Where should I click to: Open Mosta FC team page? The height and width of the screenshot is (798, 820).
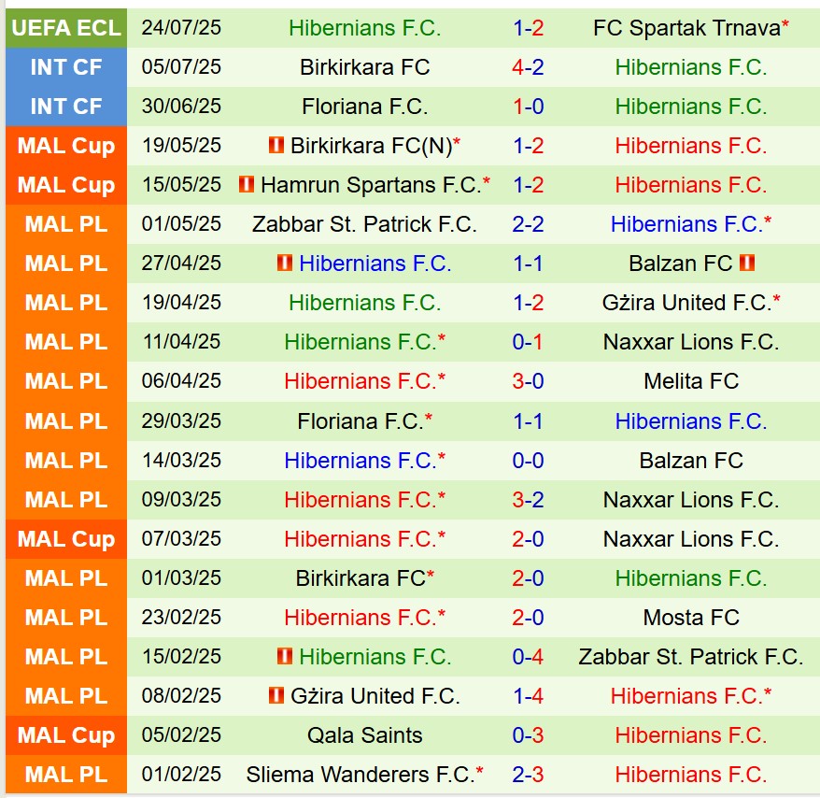pyautogui.click(x=691, y=618)
